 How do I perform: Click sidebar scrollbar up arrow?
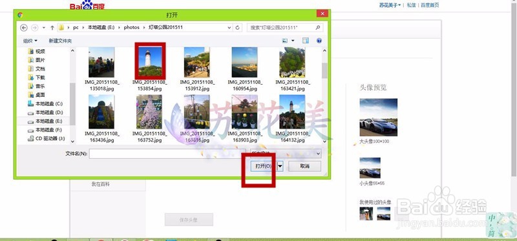tap(73, 51)
